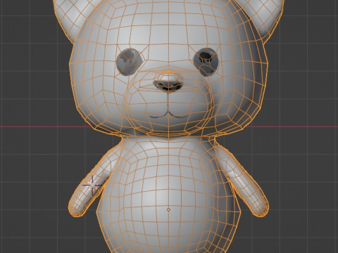Click the bear's eye on the right side

pos(206,62)
